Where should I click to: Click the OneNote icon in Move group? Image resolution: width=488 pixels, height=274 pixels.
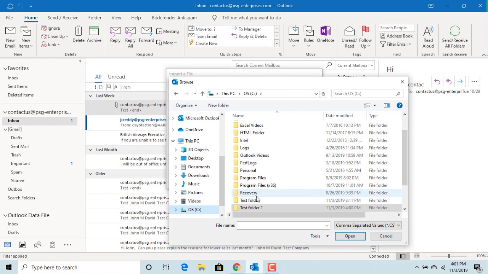point(325,35)
